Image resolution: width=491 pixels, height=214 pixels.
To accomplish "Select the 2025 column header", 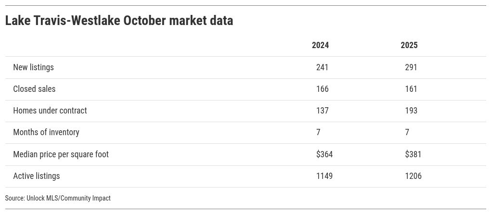I will click(409, 45).
